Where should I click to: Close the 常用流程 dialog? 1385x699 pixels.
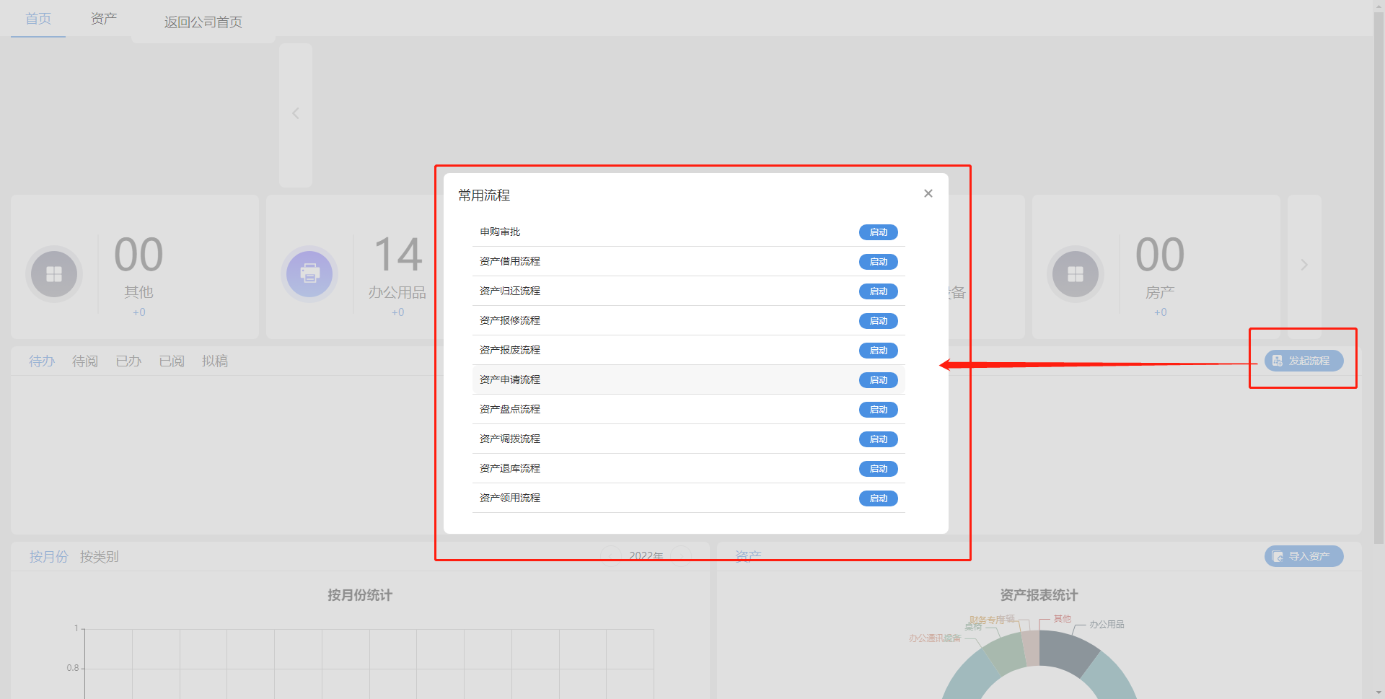[928, 193]
